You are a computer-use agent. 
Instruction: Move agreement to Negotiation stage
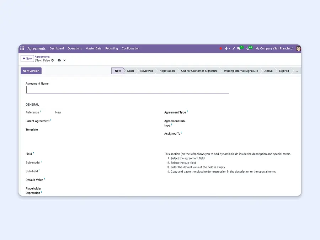coord(167,71)
